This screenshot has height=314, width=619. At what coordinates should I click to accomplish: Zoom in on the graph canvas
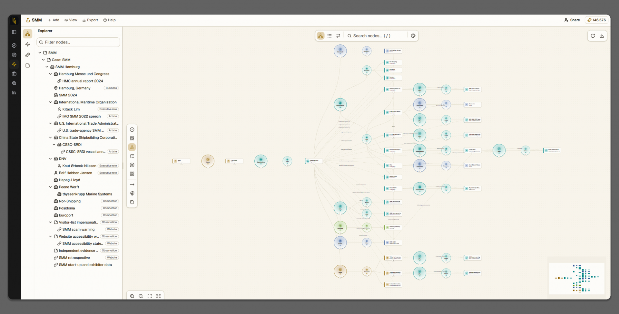(132, 296)
